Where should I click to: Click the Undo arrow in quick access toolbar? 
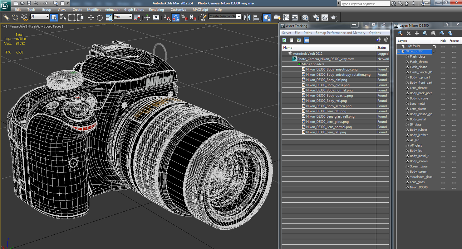coord(36,3)
